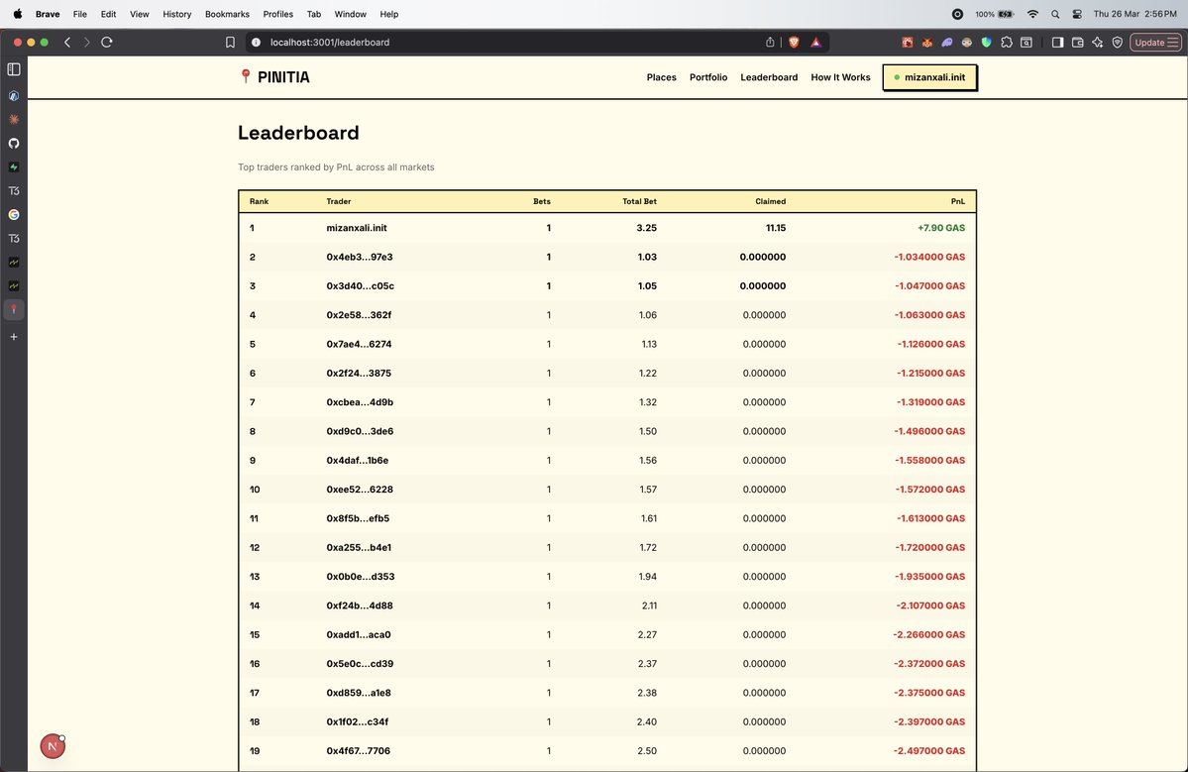Select trader mizanxali.init in rank 1
The width and height of the screenshot is (1188, 772).
pos(357,227)
